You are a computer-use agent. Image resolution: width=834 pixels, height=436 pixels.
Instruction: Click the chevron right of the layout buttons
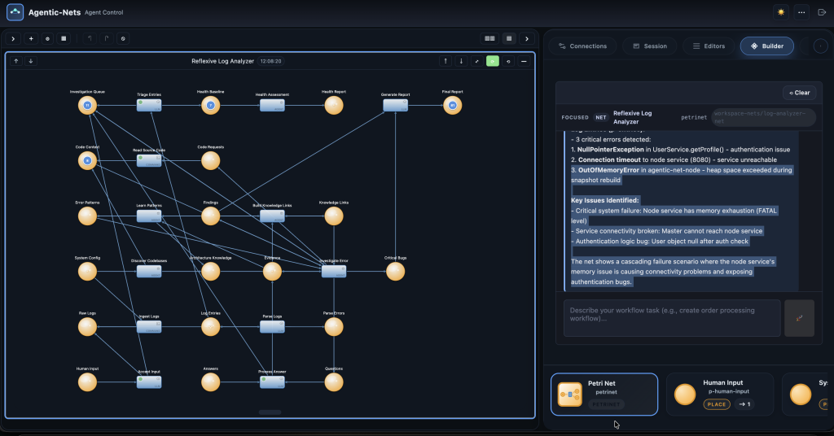coord(527,38)
